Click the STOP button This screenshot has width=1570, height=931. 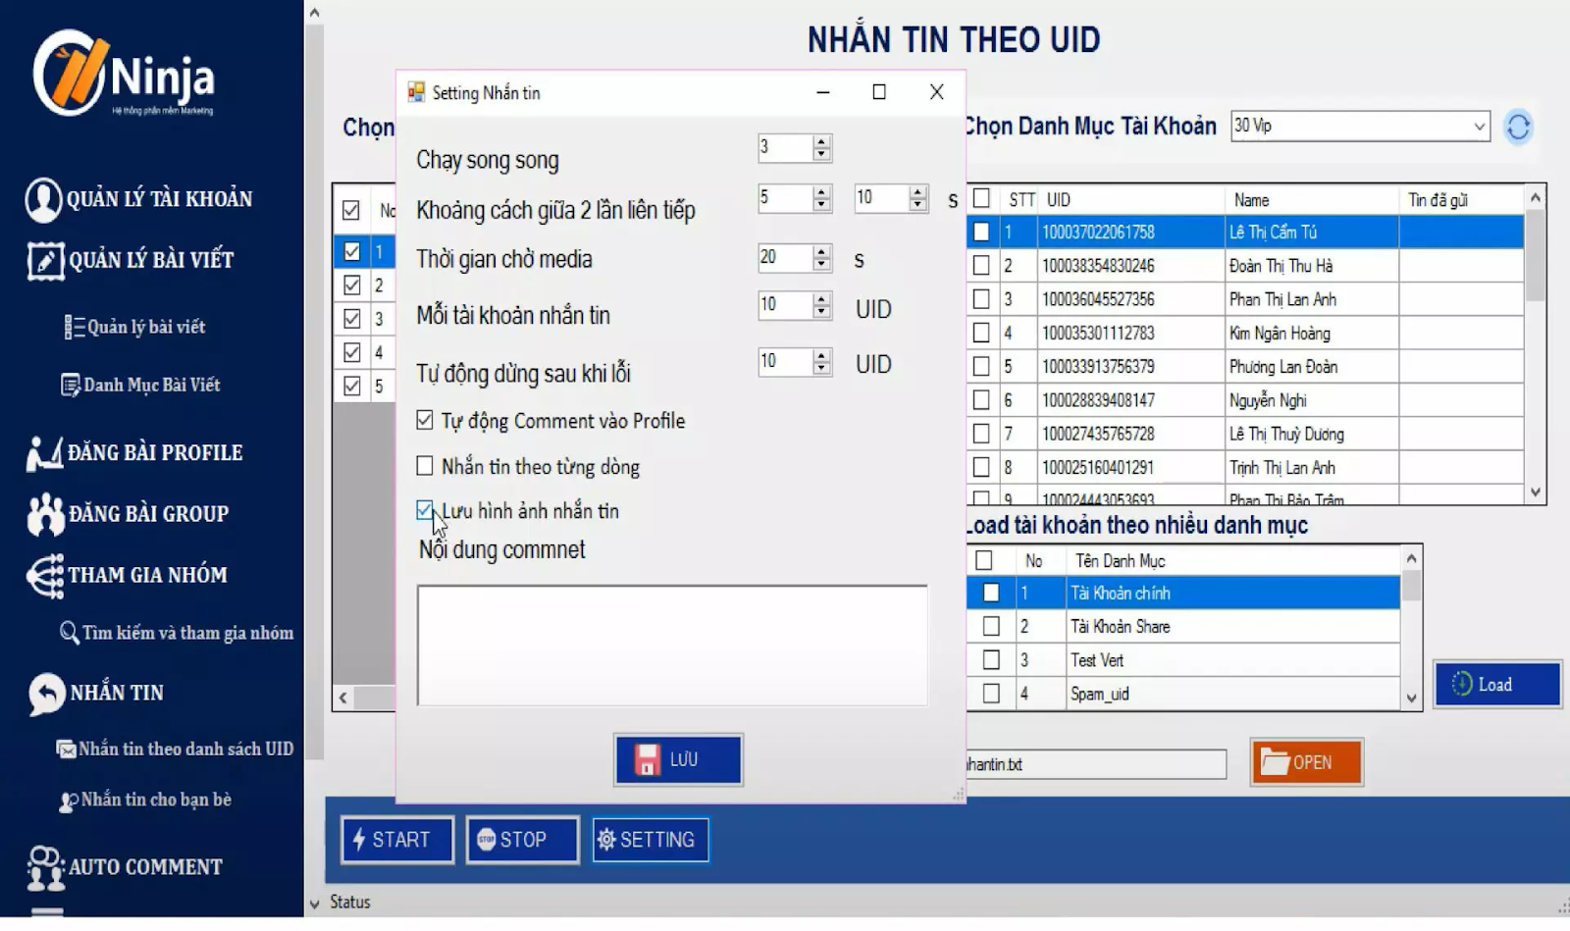(x=522, y=840)
